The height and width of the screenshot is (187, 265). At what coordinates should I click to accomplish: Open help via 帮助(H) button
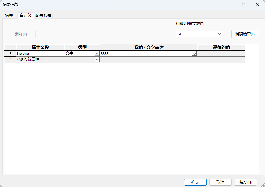pyautogui.click(x=245, y=182)
